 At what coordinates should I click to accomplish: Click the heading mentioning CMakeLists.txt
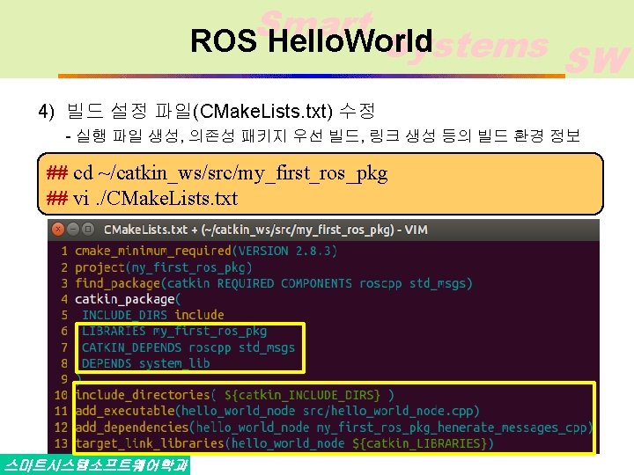[207, 111]
